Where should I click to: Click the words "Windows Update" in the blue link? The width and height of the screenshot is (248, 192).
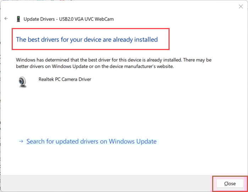tap(133, 141)
